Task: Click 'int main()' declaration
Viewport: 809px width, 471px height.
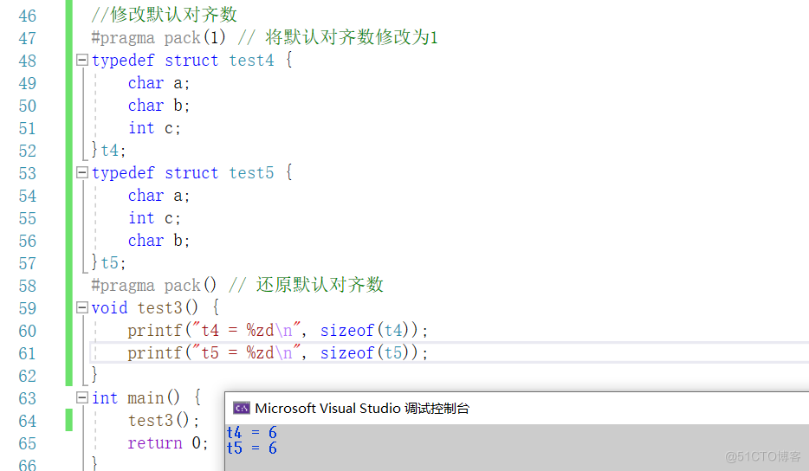Action: pos(136,397)
